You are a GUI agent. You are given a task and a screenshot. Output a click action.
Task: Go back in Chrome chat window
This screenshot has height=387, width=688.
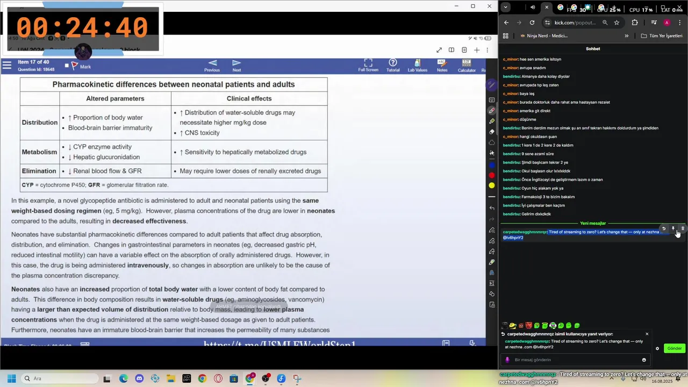(x=506, y=23)
